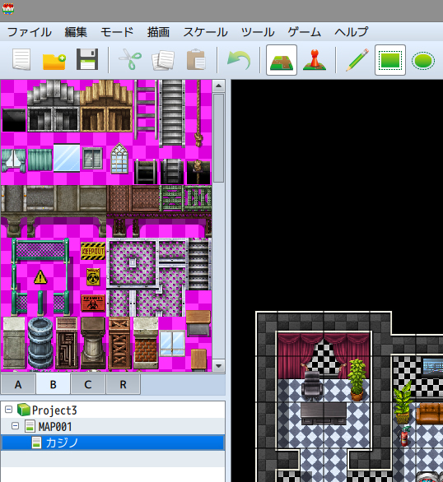Click the dark desk on the map
This screenshot has height=482, width=443.
324,414
